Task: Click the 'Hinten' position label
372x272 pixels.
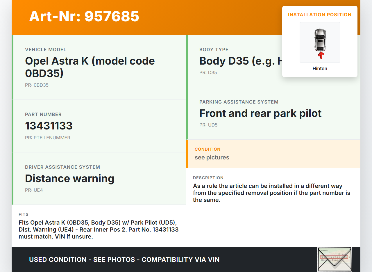Action: [x=320, y=69]
